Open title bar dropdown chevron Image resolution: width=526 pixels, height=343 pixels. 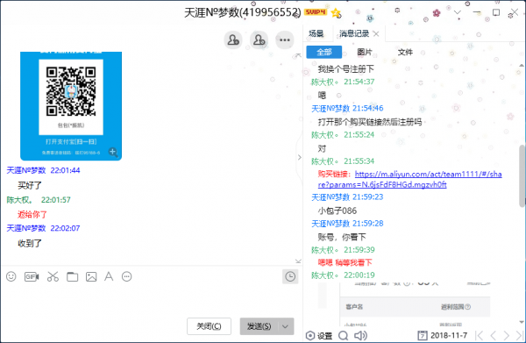pyautogui.click(x=457, y=12)
